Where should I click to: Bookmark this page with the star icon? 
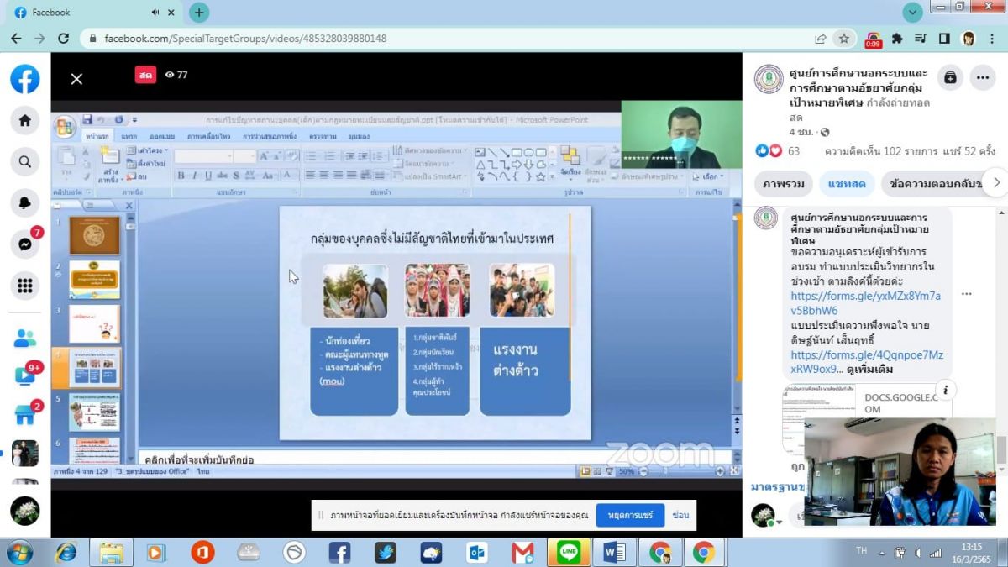[843, 39]
